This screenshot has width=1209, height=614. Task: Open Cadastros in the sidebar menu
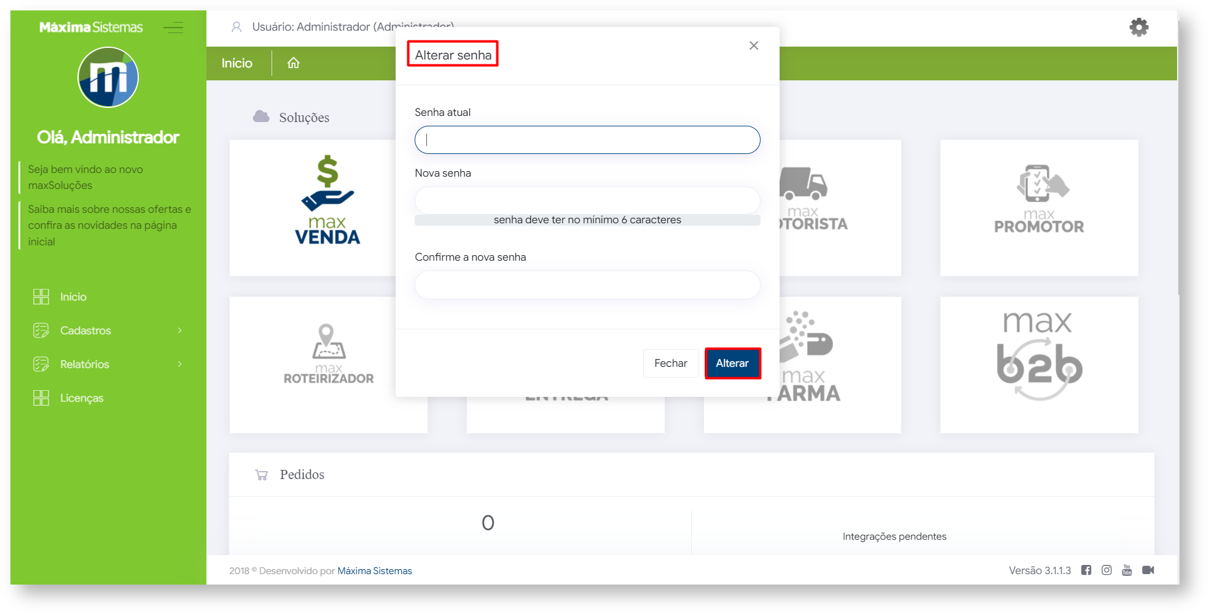(85, 331)
